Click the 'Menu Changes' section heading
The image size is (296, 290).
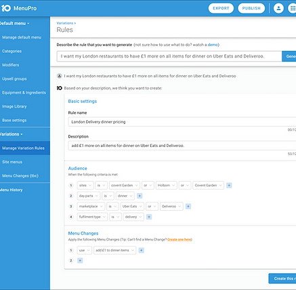tap(83, 233)
